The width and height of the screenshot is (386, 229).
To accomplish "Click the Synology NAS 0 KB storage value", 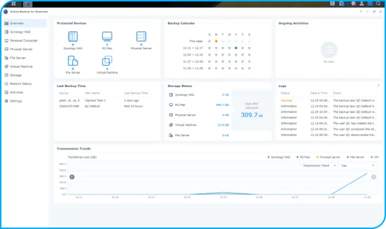I will point(225,95).
